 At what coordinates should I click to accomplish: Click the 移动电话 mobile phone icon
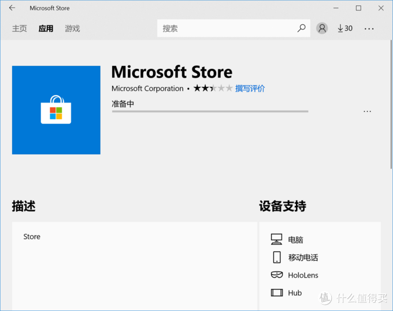click(x=276, y=258)
